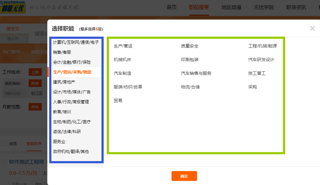
Task: Open the 地区频道 nav item
Action: pos(231,7)
